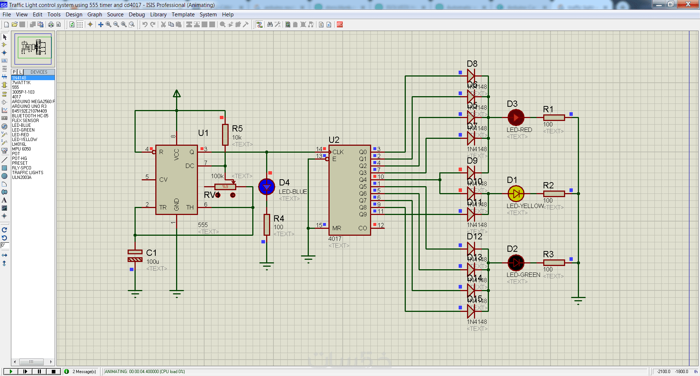
Task: Click the devices list scroll right arrow
Action: pyautogui.click(x=51, y=362)
